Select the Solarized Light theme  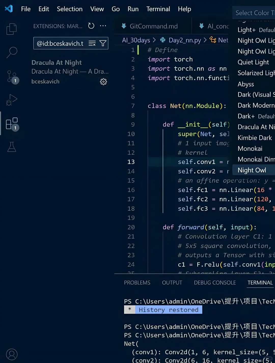pyautogui.click(x=254, y=73)
